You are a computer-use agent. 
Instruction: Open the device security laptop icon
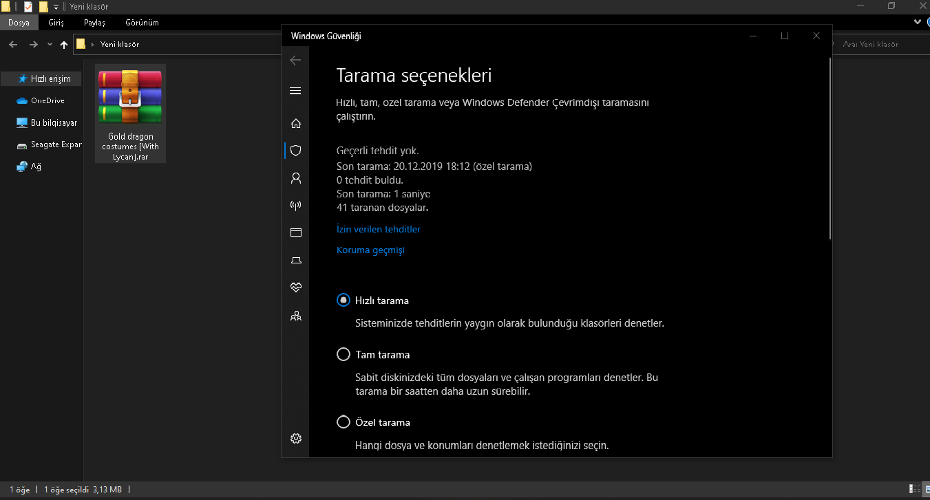[x=296, y=260]
